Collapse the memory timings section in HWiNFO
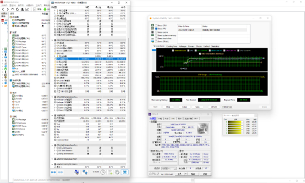The image size is (305, 183). pos(52,115)
